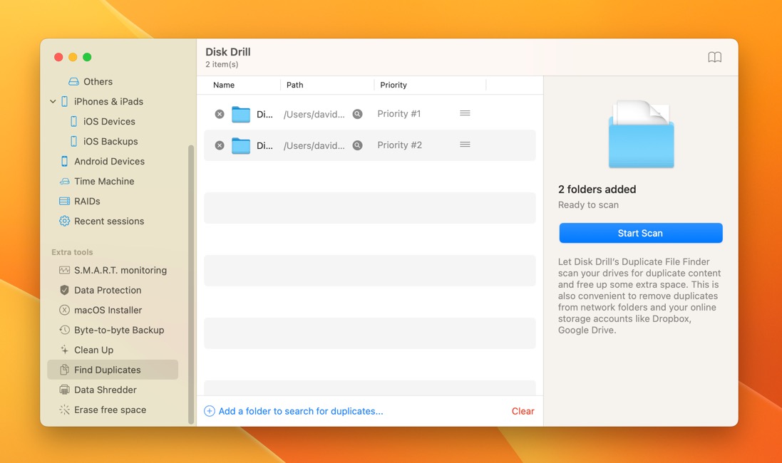This screenshot has width=782, height=463.
Task: Click the plus icon to add folder
Action: (210, 411)
